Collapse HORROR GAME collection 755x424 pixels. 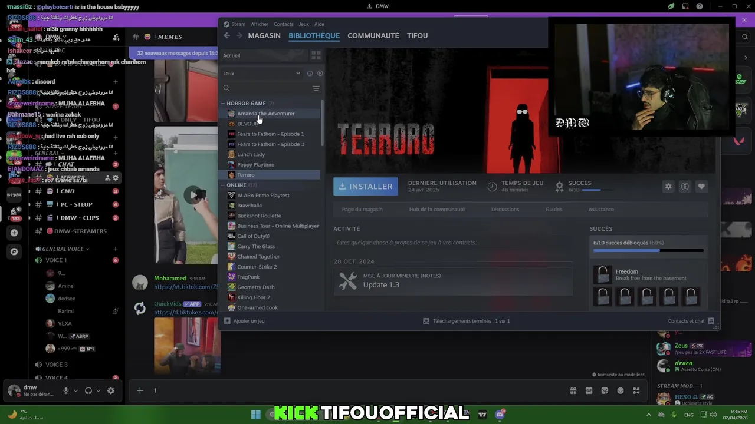(x=223, y=104)
